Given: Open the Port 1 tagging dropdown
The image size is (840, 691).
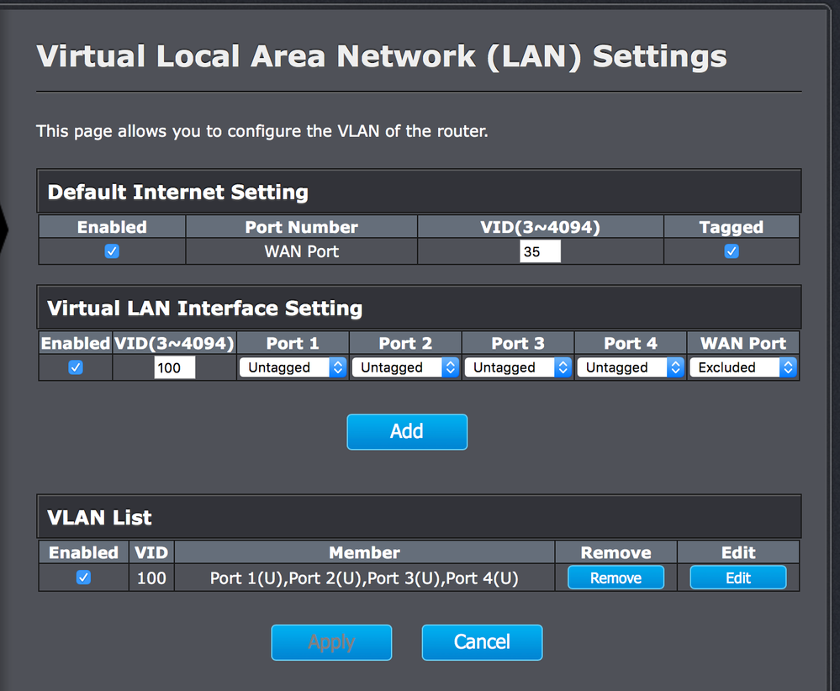Looking at the screenshot, I should click(x=293, y=367).
